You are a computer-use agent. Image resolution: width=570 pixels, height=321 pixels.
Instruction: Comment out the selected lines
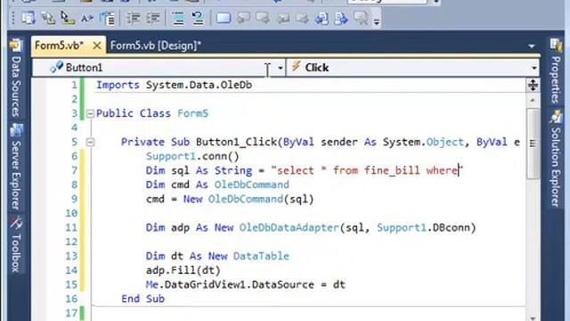pyautogui.click(x=178, y=18)
